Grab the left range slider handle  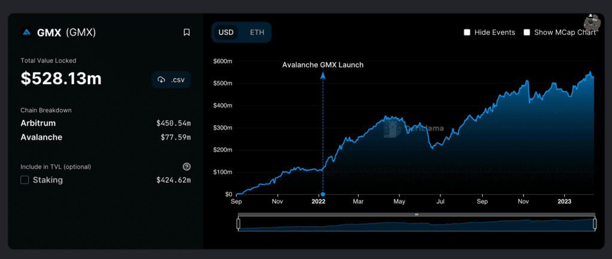(x=238, y=224)
